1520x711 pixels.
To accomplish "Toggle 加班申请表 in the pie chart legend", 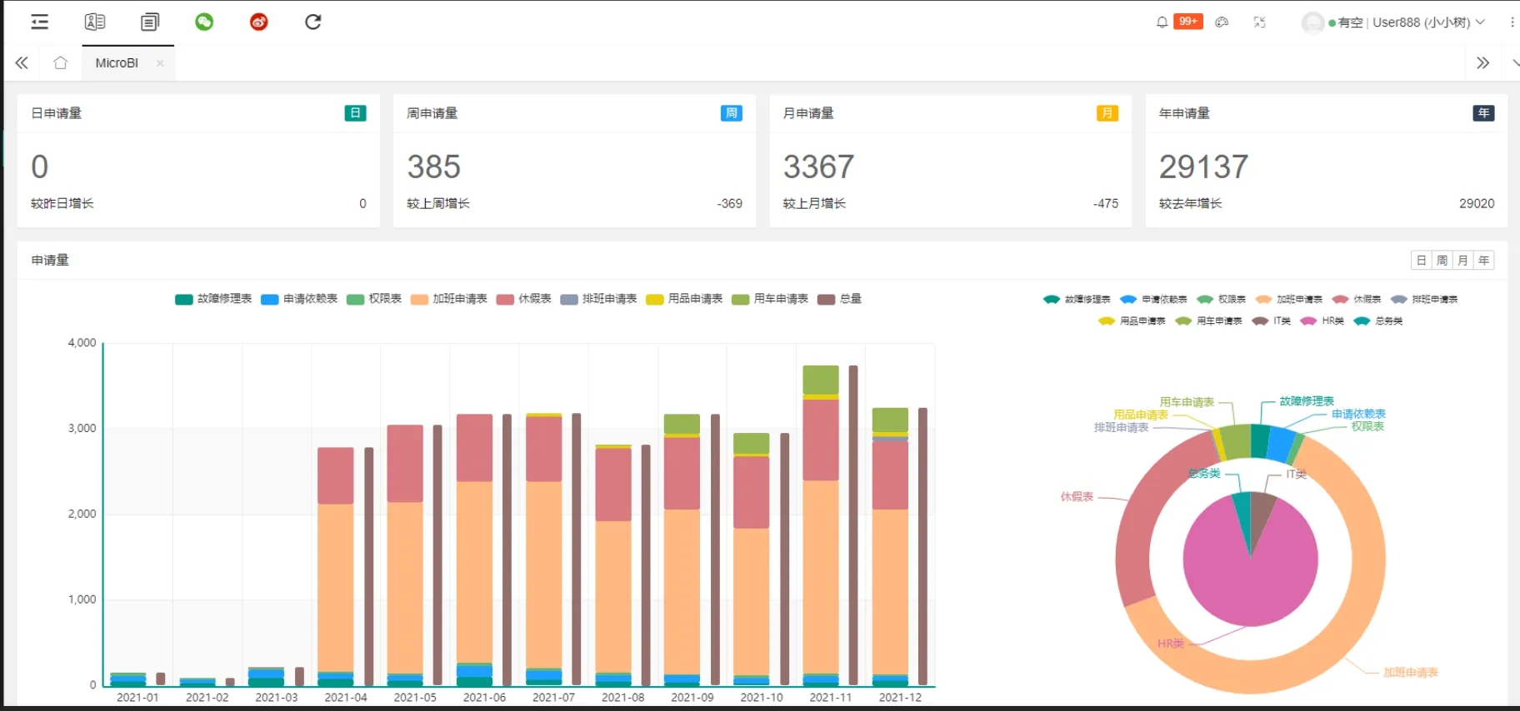I will [1288, 299].
